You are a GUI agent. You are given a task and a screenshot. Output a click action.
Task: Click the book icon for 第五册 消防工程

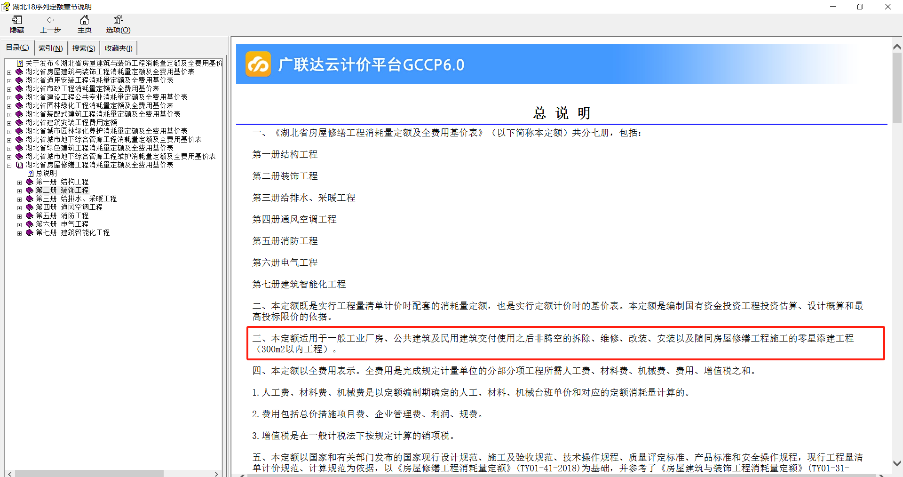tap(30, 215)
